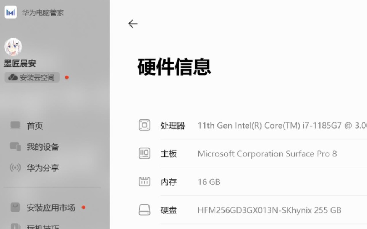This screenshot has width=367, height=229.
Task: Select the 硬盘 capacity text HFM256GD3GX013N-SKhynix
Action: 268,210
